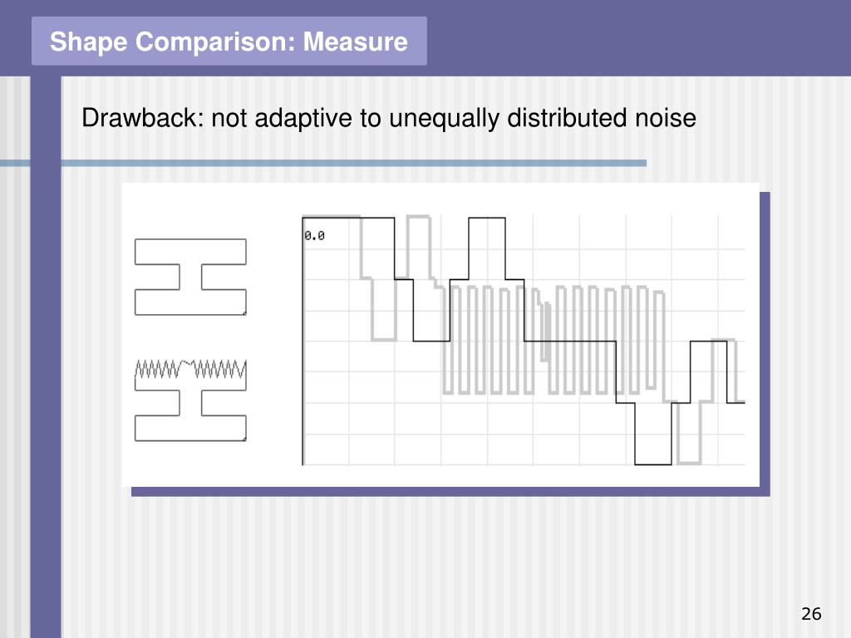The width and height of the screenshot is (851, 638).
Task: Click the word adaptive in the subtitle
Action: pyautogui.click(x=303, y=118)
